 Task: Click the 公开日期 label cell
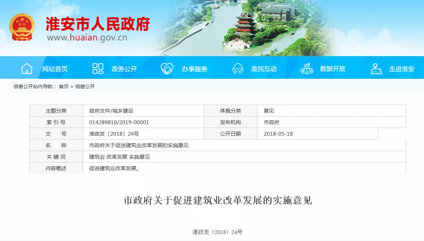click(x=230, y=133)
